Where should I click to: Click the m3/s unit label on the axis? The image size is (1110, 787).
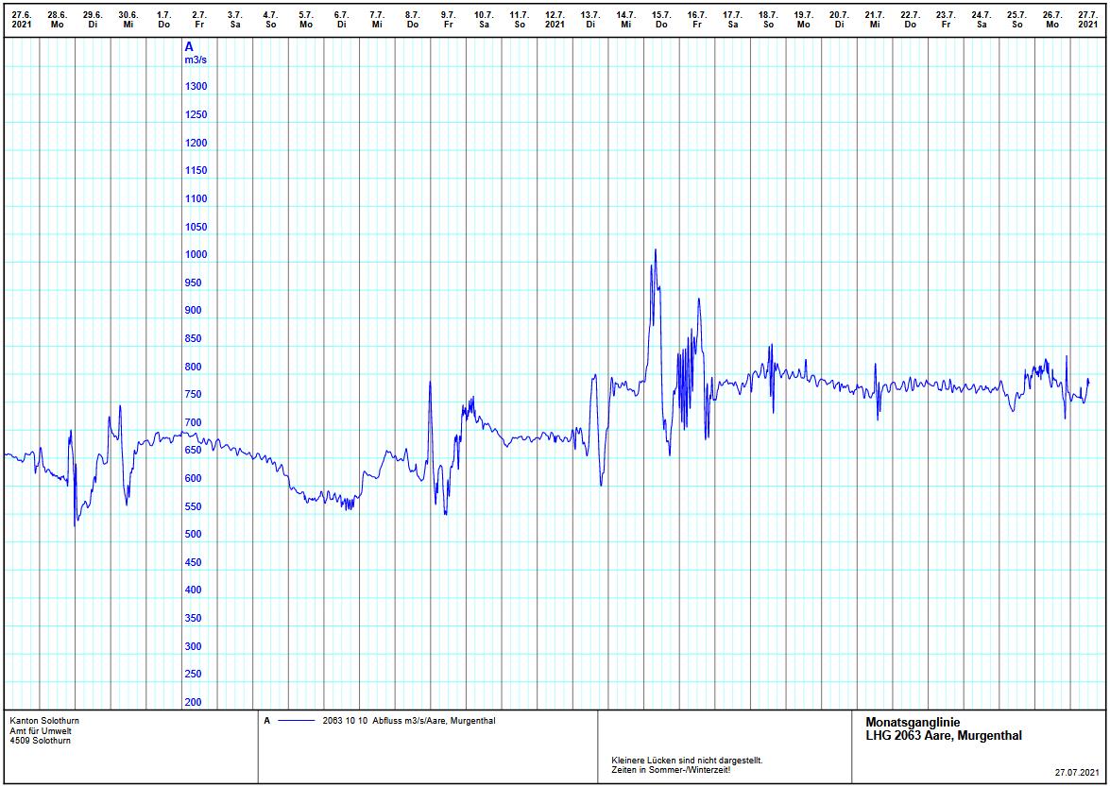coord(196,60)
